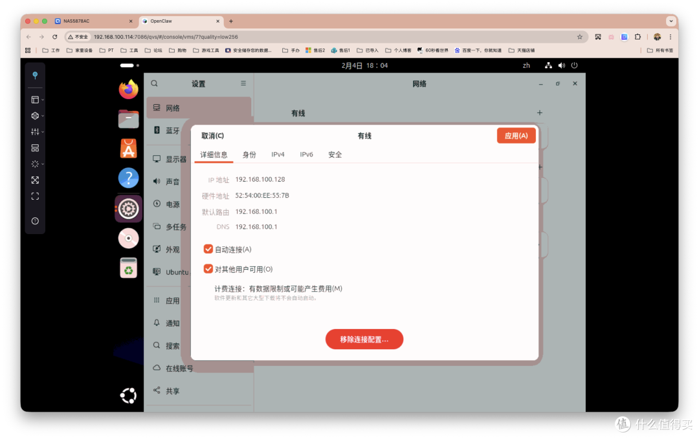Open the browser extensions puzzle icon
Image resolution: width=699 pixels, height=439 pixels.
click(x=638, y=37)
